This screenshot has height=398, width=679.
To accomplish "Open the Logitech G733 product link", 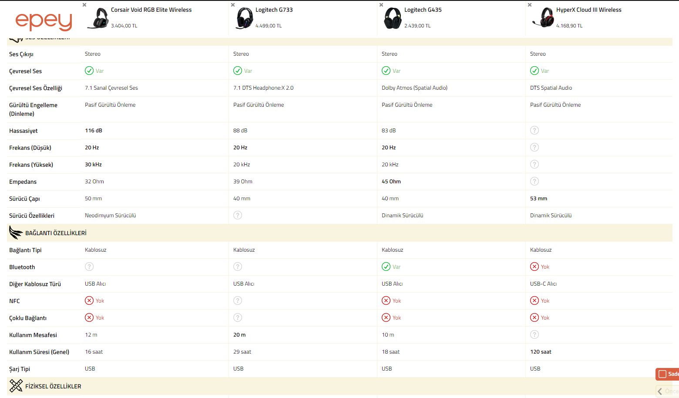I will (274, 10).
